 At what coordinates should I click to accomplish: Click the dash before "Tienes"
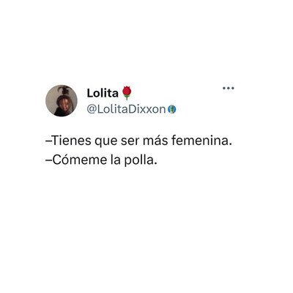[x=48, y=141]
